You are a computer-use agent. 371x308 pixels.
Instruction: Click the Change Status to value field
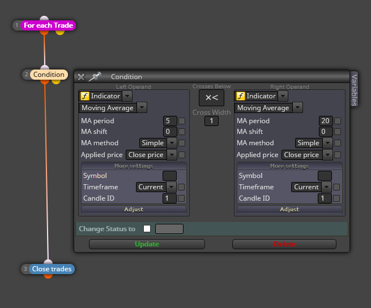pos(169,229)
